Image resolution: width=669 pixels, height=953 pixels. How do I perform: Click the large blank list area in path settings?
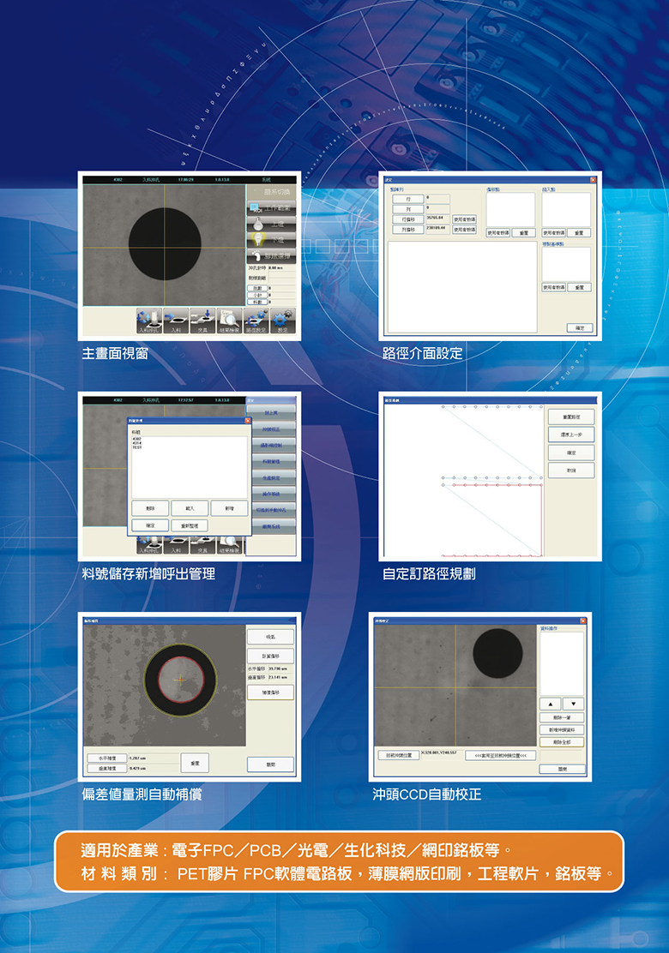[462, 287]
